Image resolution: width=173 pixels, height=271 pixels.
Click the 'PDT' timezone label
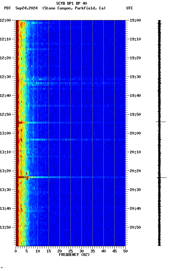[8, 8]
